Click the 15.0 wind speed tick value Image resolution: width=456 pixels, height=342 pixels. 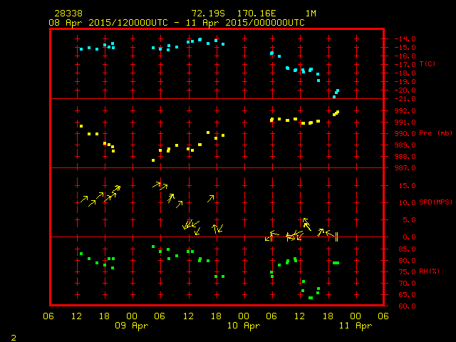(x=407, y=185)
